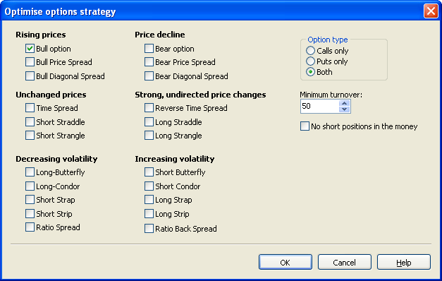Screen dimensions: 442x281
Task: Choose the Puts only option type
Action: click(310, 61)
